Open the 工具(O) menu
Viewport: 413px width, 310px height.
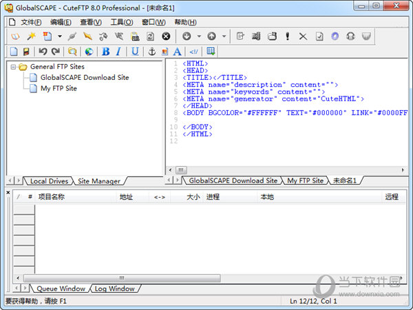[122, 22]
